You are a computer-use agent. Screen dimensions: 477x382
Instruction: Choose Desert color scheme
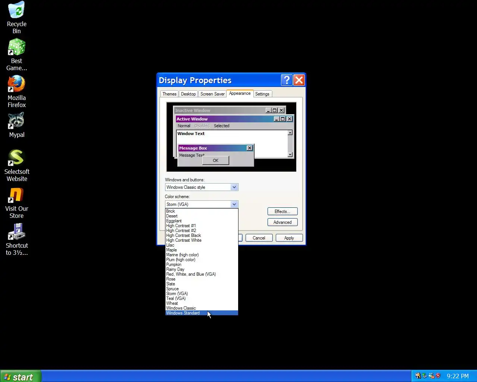[x=202, y=216]
